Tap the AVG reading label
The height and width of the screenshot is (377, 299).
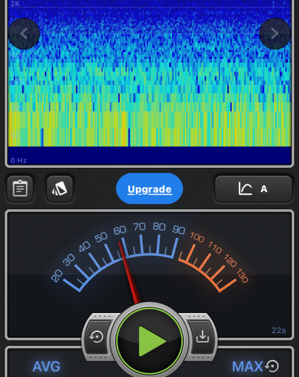click(x=46, y=366)
